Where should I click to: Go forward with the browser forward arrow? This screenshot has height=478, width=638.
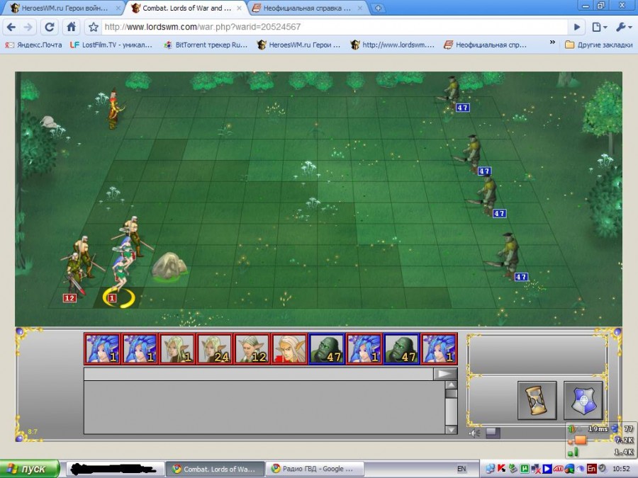pyautogui.click(x=28, y=27)
